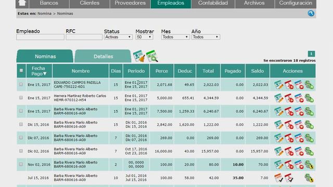Image resolution: width=333 pixels, height=187 pixels.
Task: Click the Nomina breadcrumb link
Action: (44, 14)
